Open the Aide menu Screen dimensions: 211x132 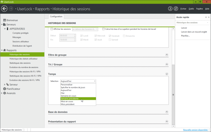(x=207, y=9)
